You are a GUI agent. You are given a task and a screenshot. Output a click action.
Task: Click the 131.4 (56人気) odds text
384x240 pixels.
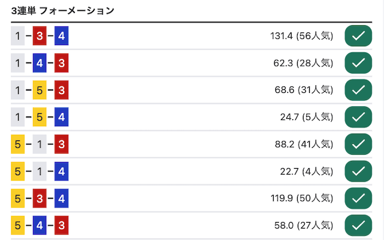pyautogui.click(x=301, y=36)
